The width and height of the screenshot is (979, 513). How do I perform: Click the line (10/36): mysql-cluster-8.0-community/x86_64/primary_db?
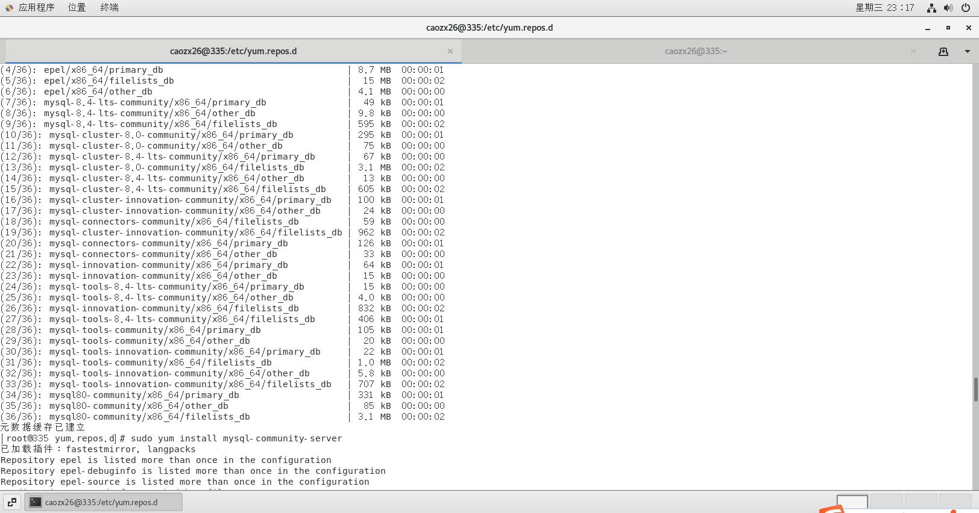[222, 135]
